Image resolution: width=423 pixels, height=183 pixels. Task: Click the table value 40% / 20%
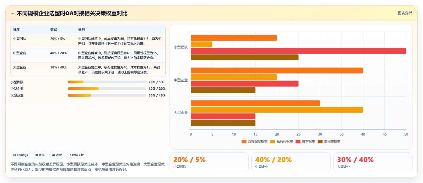(58, 53)
